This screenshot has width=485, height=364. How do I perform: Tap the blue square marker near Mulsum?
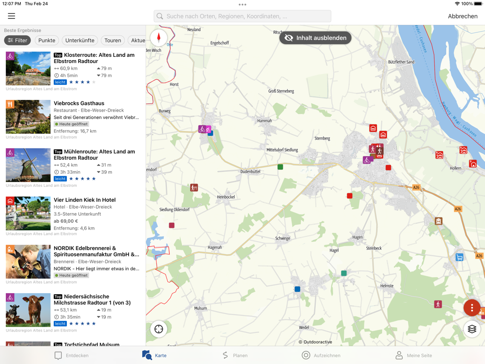(x=297, y=289)
